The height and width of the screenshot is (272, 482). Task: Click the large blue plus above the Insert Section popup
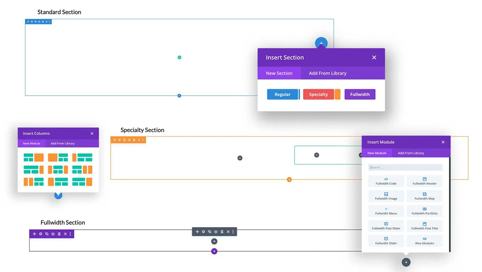(x=321, y=43)
